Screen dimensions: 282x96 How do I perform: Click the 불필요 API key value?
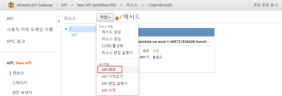(x=157, y=57)
